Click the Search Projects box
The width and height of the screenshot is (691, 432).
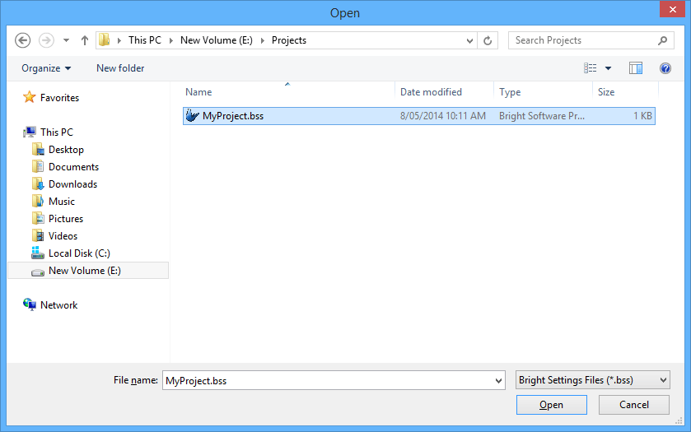584,40
